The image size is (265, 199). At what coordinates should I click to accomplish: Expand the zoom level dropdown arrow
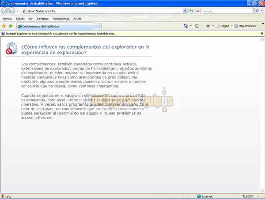click(x=258, y=196)
